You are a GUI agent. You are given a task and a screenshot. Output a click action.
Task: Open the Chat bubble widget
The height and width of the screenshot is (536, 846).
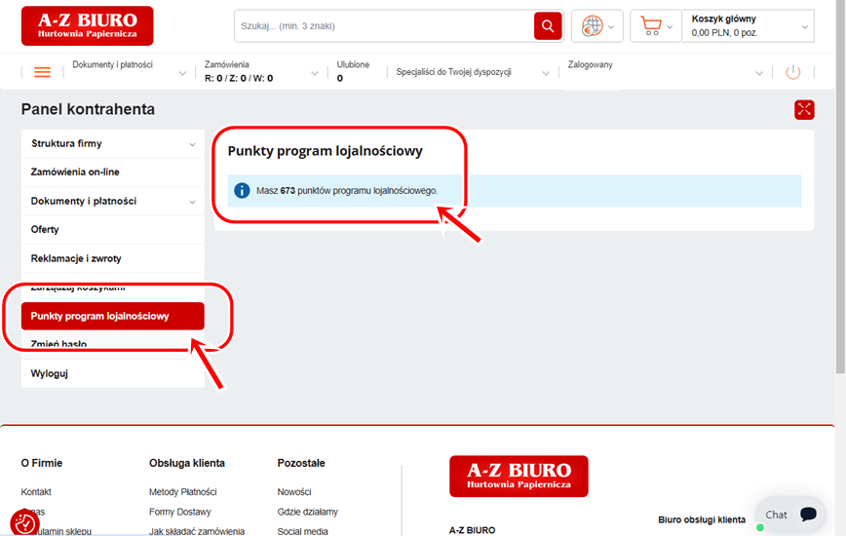click(x=790, y=515)
